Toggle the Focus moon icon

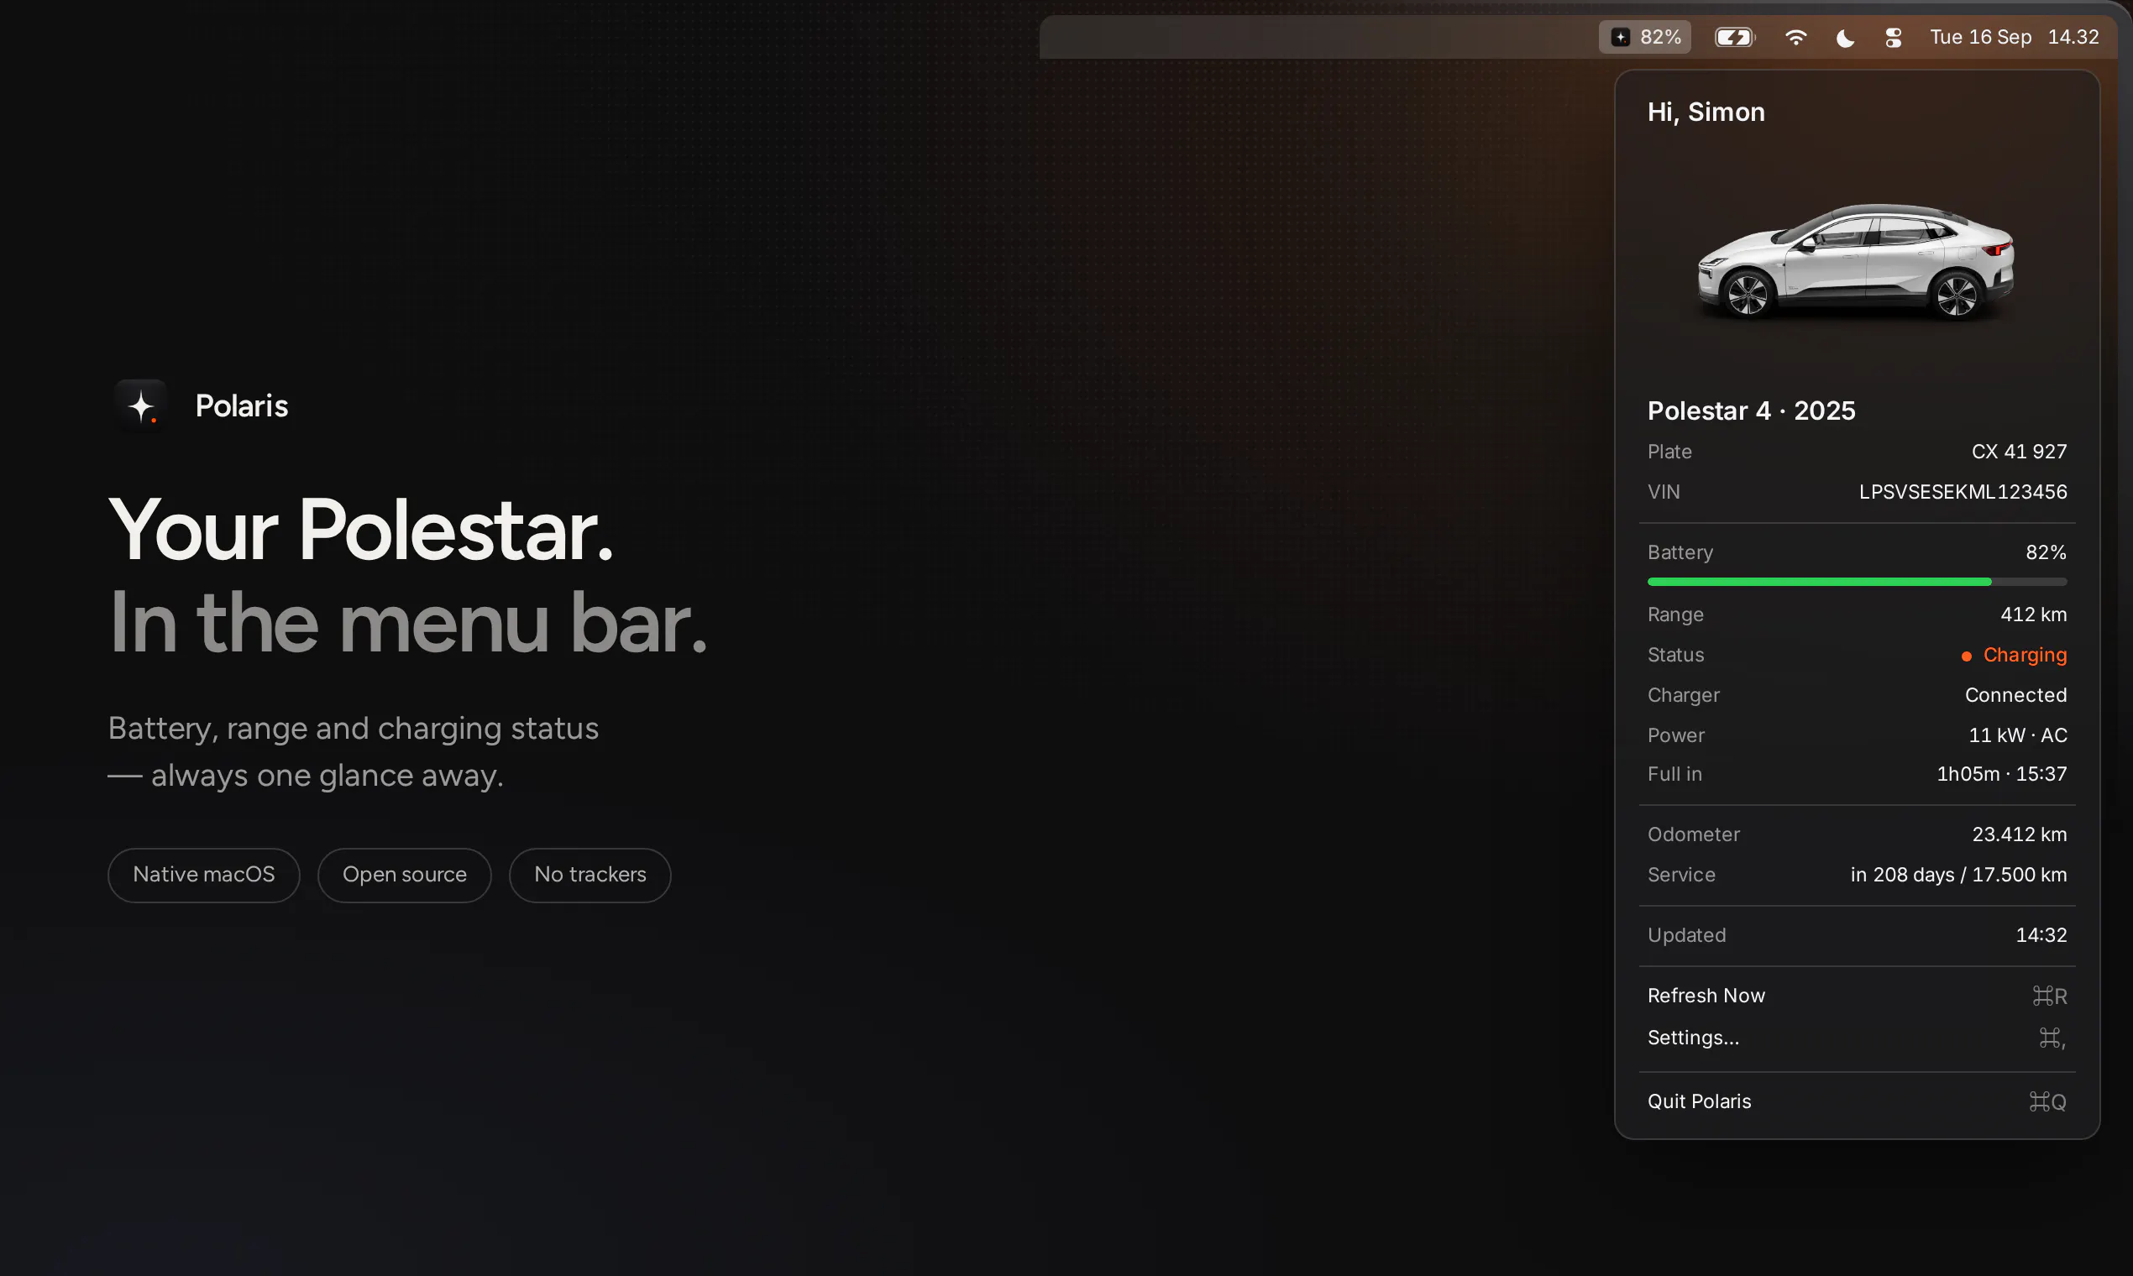1845,37
